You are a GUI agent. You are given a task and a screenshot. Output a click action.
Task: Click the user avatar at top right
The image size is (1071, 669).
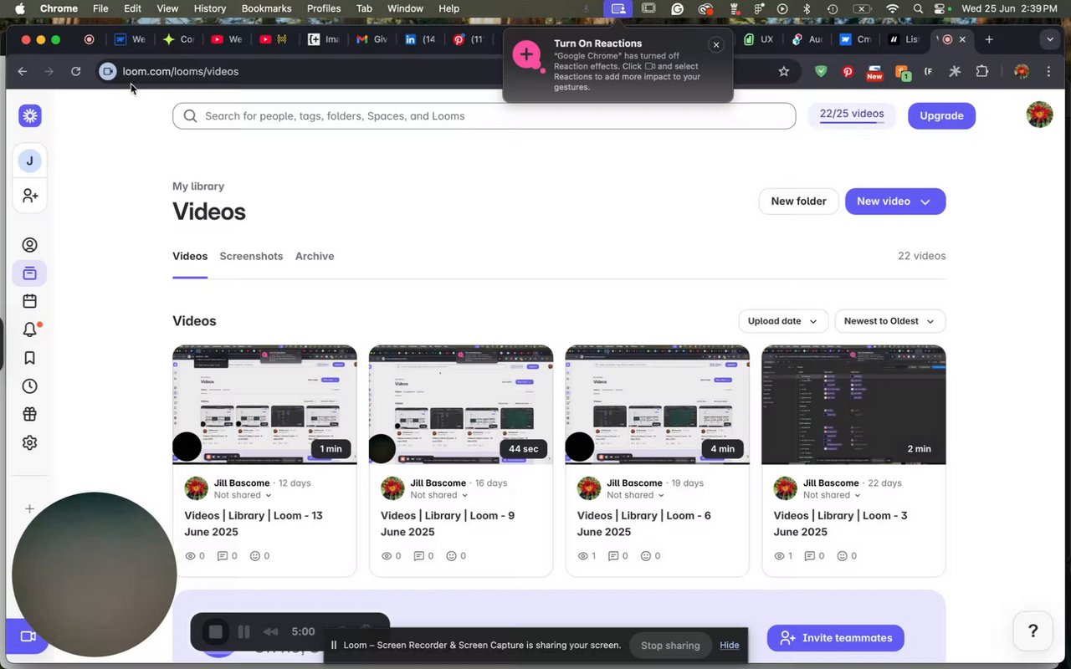pyautogui.click(x=1039, y=115)
